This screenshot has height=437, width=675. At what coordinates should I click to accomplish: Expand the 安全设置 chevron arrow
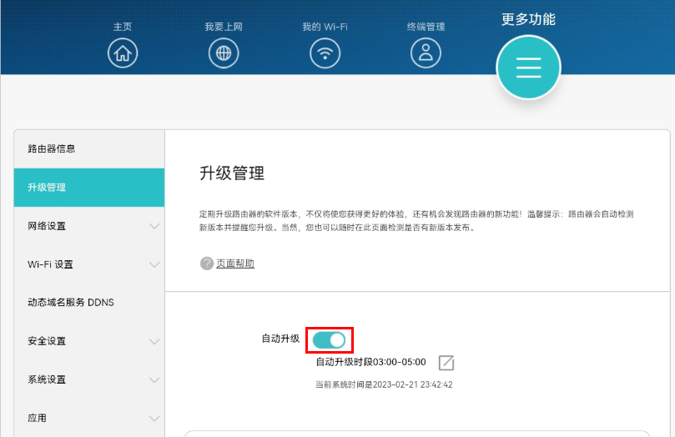pos(154,341)
